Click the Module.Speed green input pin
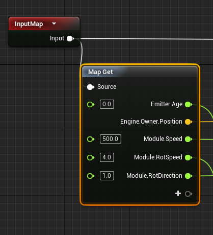 click(91, 139)
